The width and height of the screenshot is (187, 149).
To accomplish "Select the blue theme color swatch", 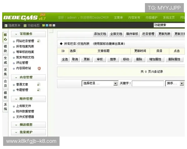I will pos(47,25).
